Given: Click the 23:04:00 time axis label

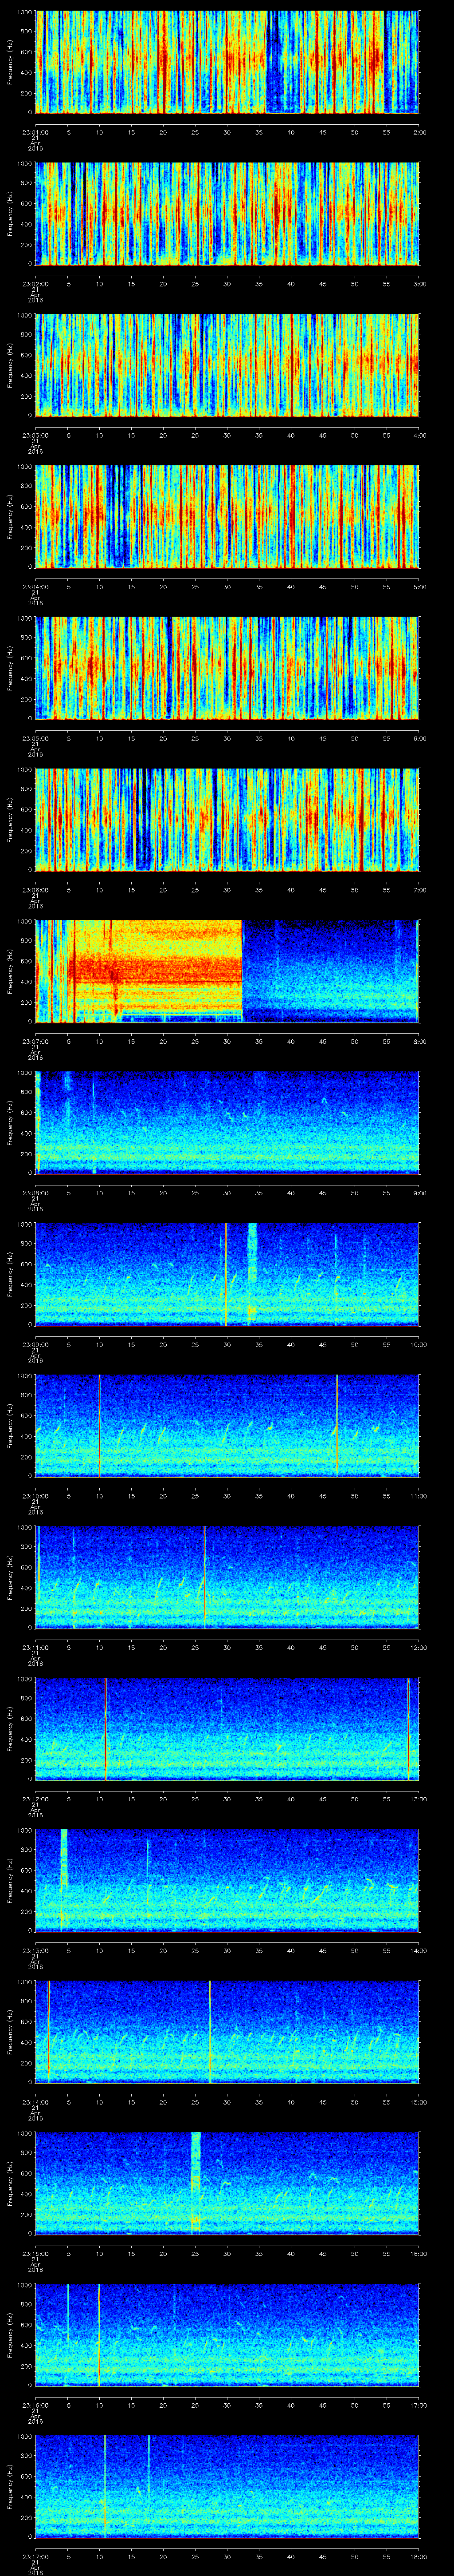Looking at the screenshot, I should point(36,587).
